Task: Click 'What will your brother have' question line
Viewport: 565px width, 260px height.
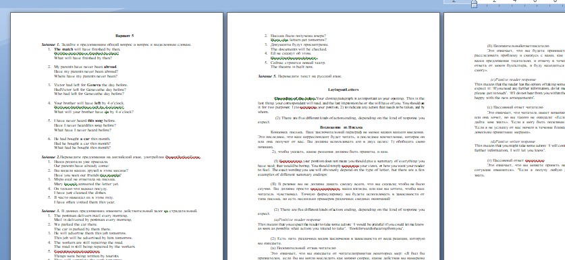Action: click(94, 112)
